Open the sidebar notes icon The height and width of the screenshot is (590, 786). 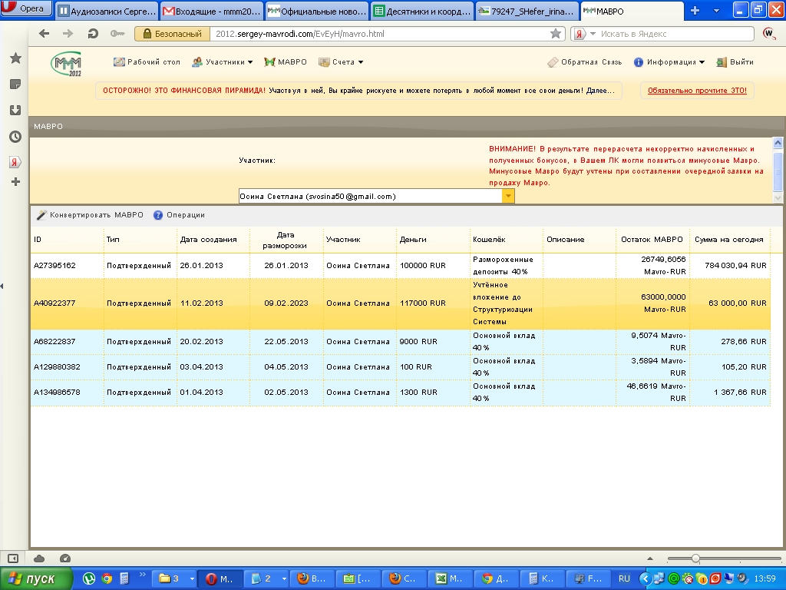click(x=15, y=85)
